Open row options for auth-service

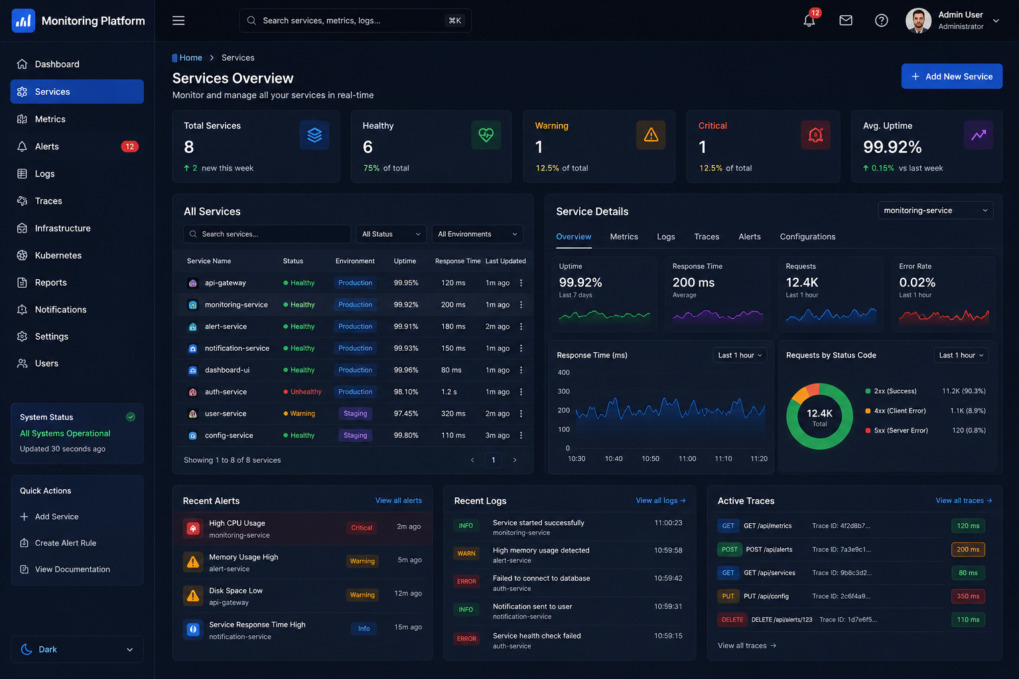[521, 392]
